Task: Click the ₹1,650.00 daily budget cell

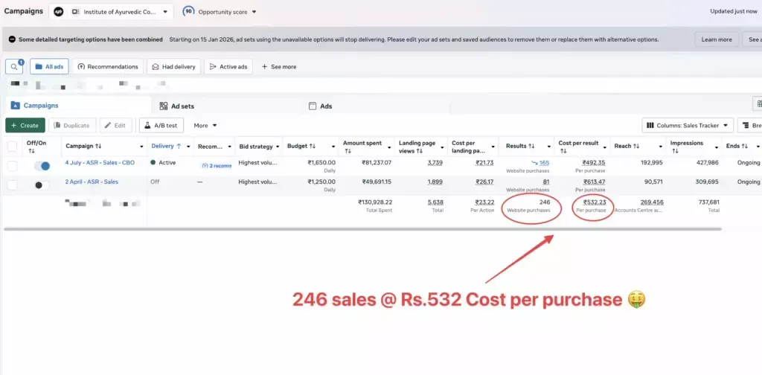Action: click(321, 163)
